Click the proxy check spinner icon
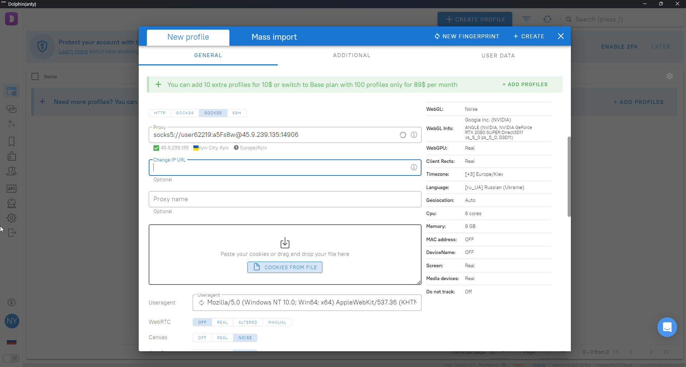The height and width of the screenshot is (367, 686). coord(403,135)
